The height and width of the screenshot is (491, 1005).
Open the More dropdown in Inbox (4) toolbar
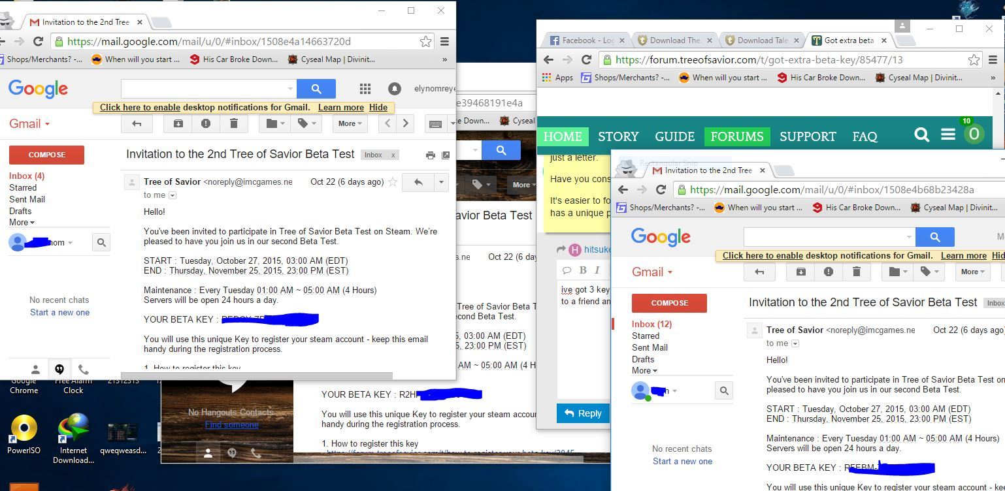click(x=350, y=123)
